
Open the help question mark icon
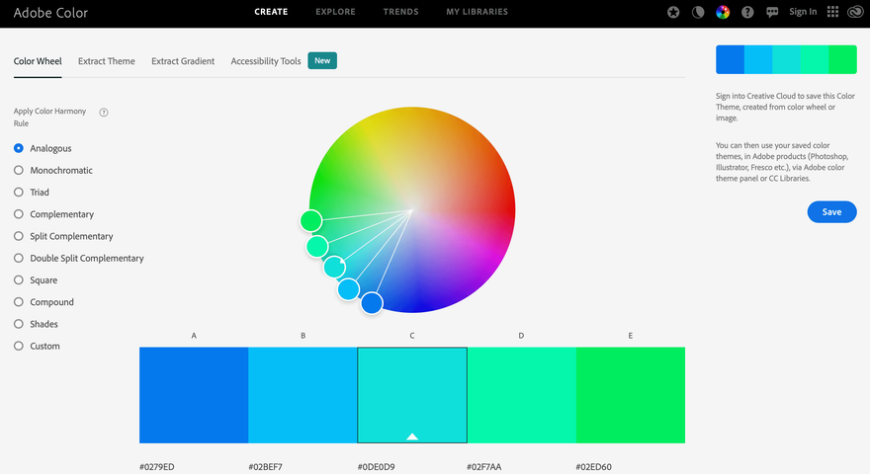pos(747,12)
